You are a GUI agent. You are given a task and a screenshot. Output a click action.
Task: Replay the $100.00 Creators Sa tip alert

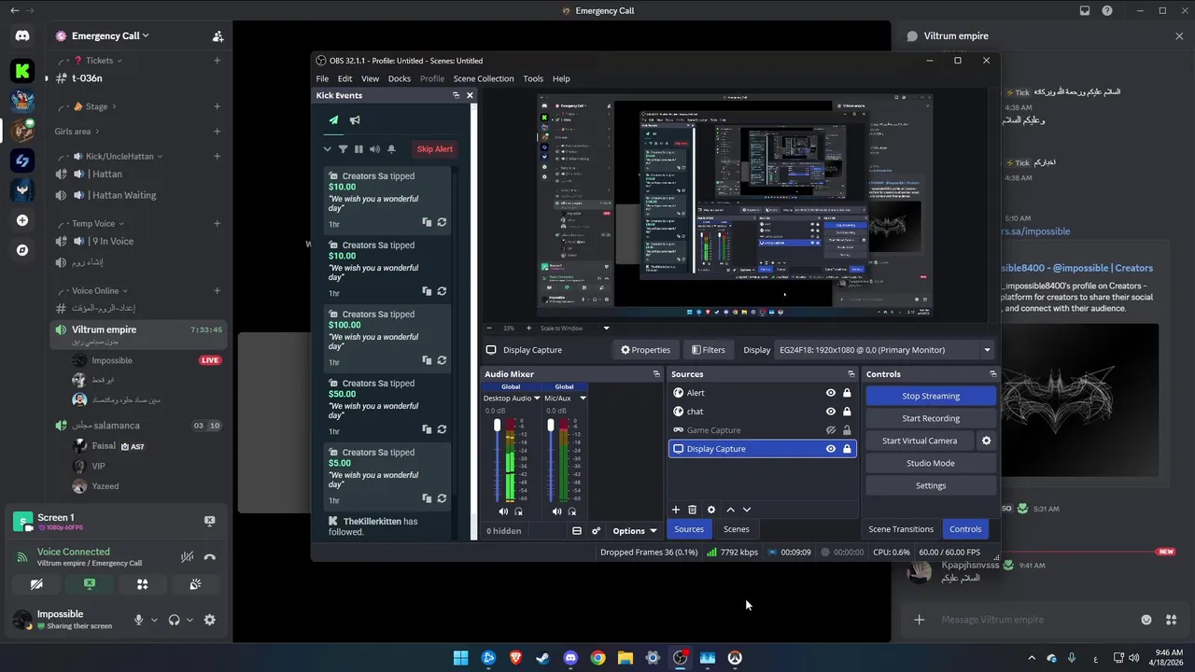442,360
